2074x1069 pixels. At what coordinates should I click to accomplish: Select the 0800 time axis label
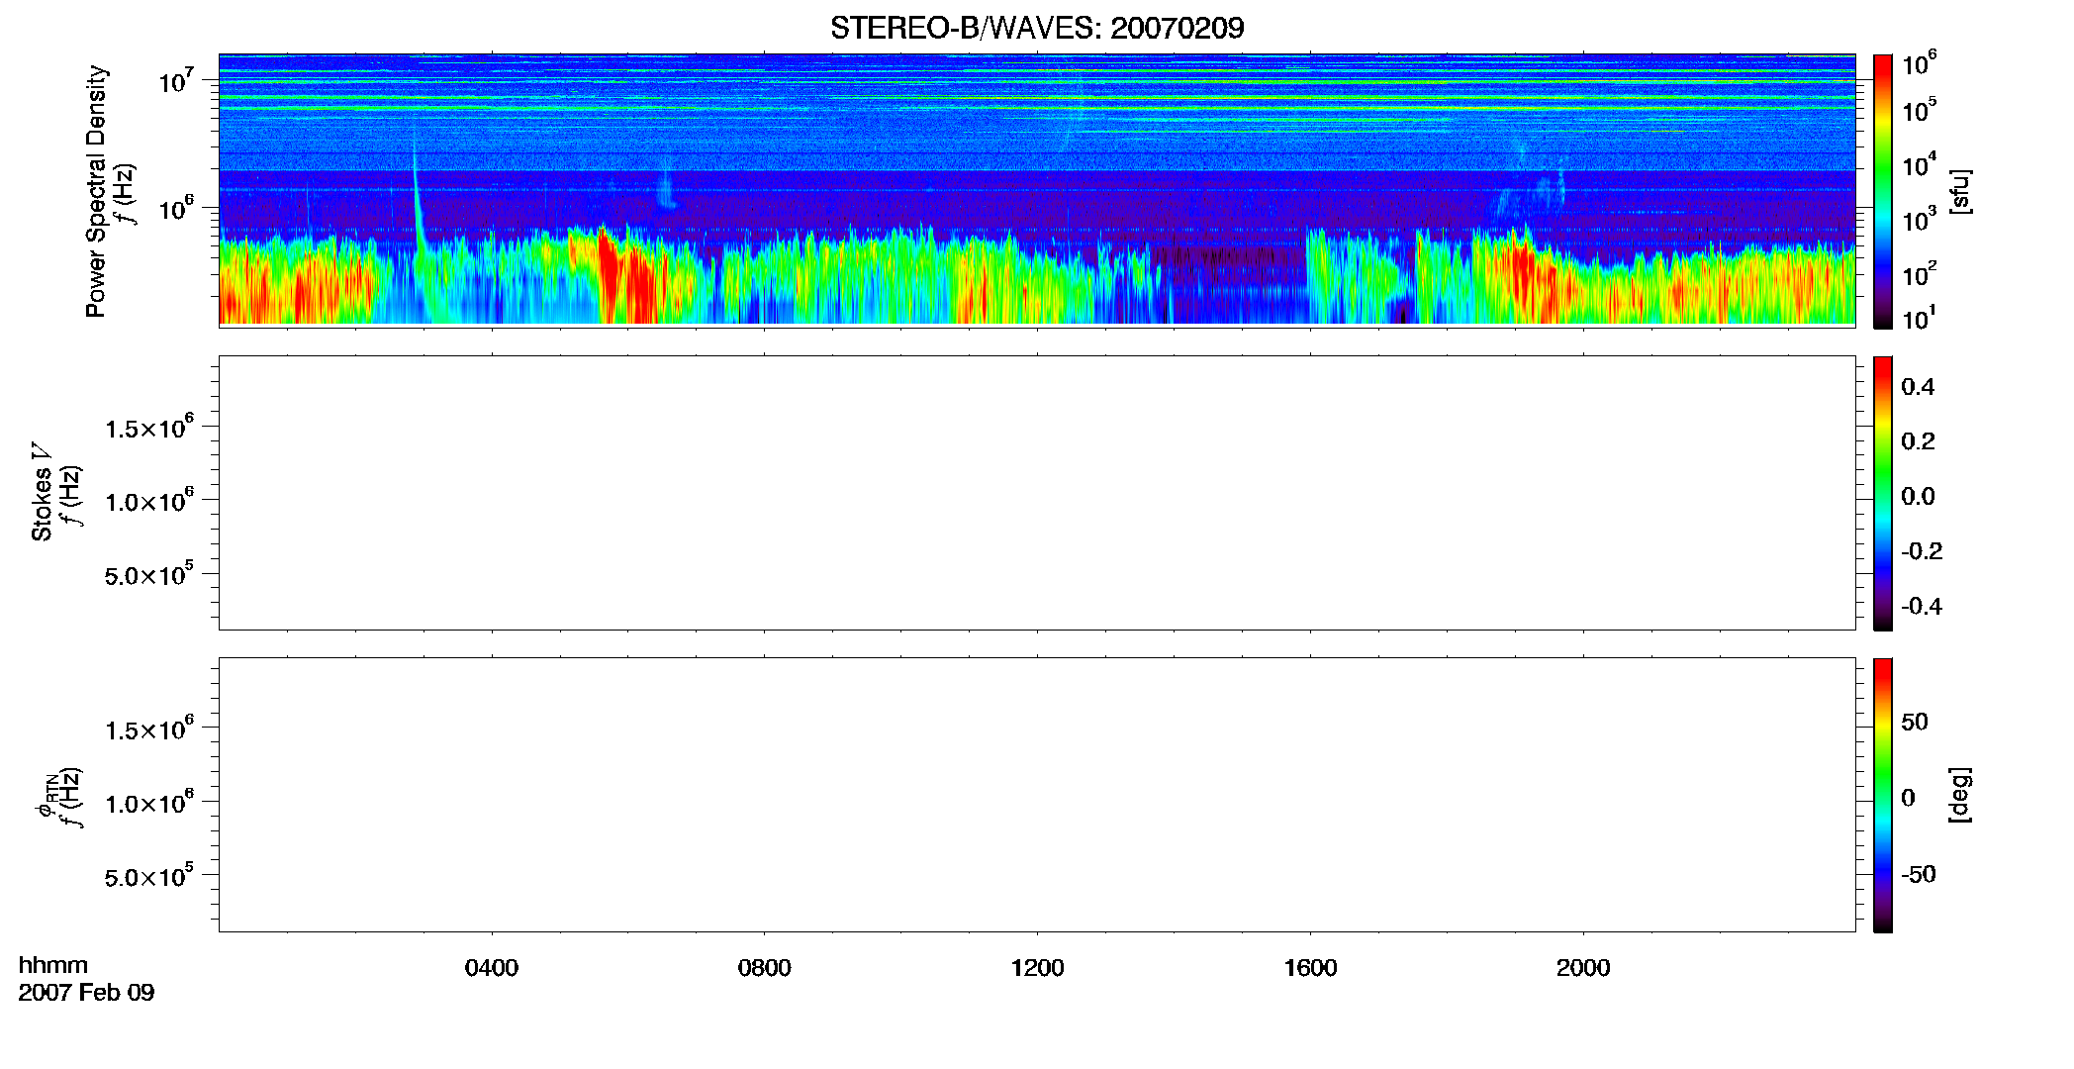pos(765,968)
